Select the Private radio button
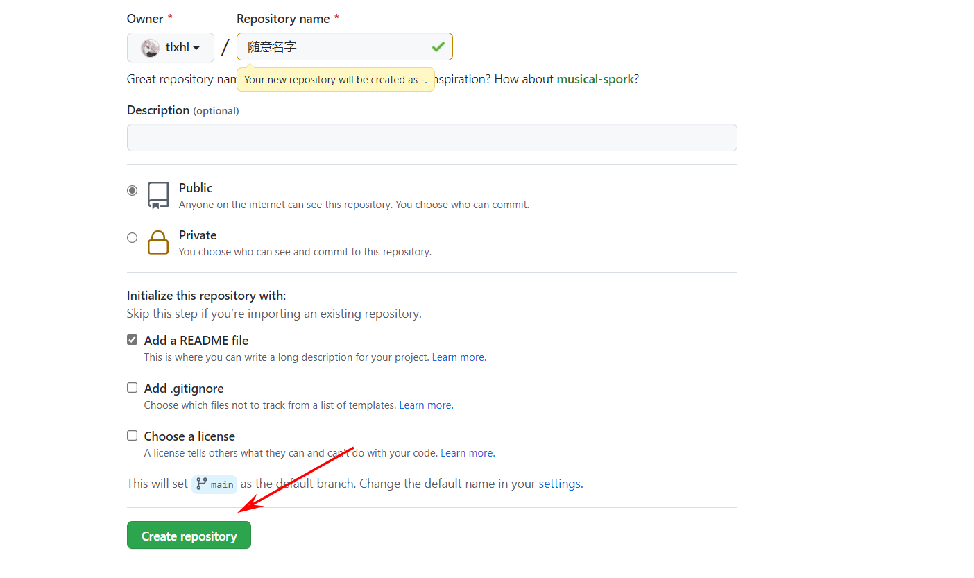 pos(132,237)
